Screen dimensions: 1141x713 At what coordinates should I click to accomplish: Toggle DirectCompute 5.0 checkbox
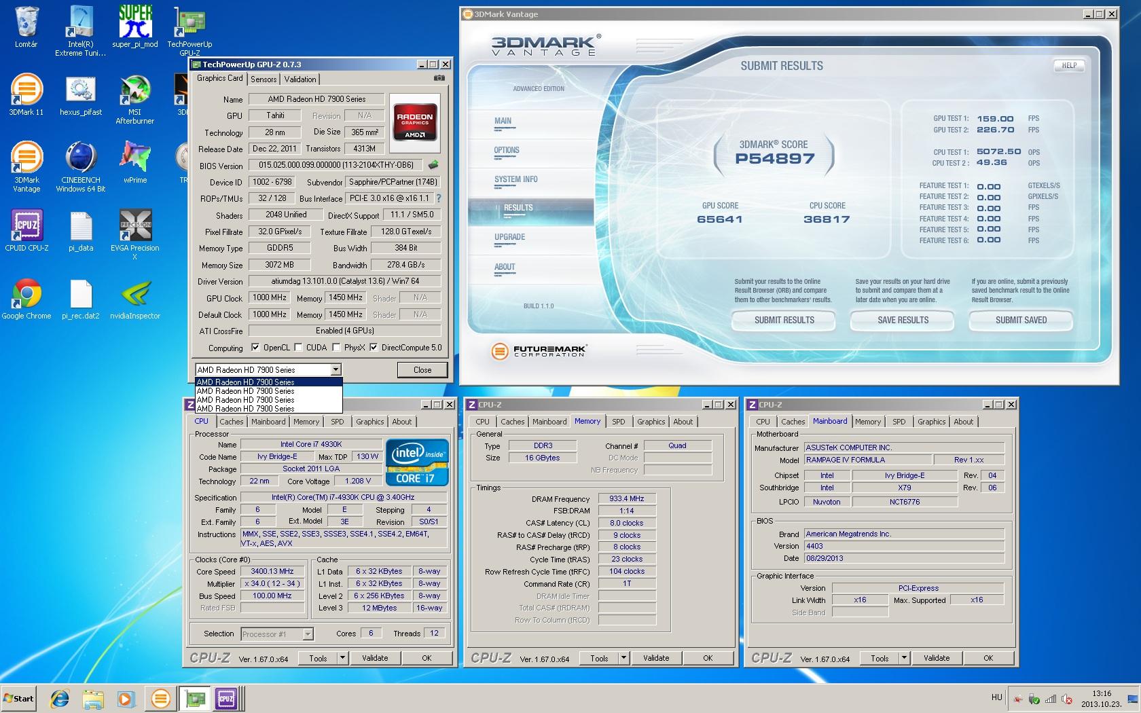(374, 348)
